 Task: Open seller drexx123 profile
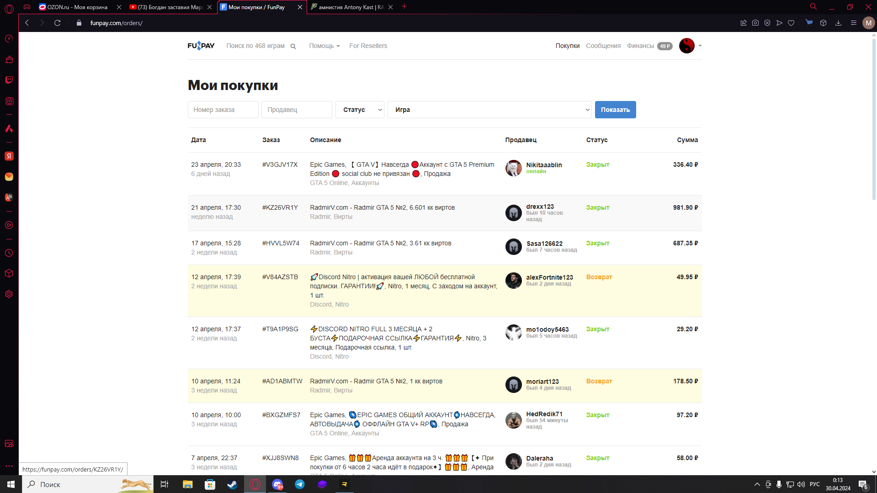(x=540, y=207)
